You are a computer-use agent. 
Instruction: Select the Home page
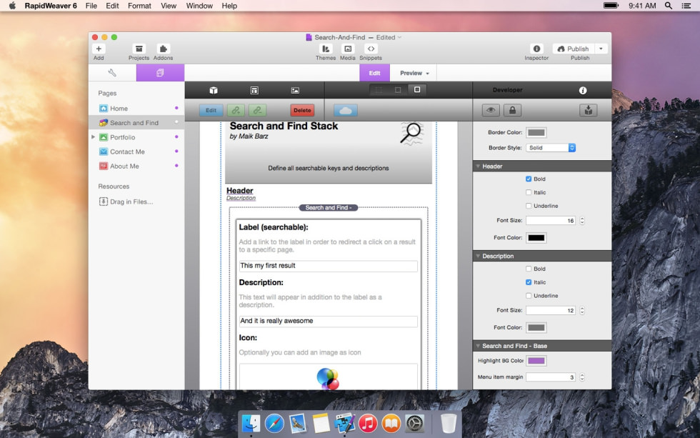coord(136,109)
